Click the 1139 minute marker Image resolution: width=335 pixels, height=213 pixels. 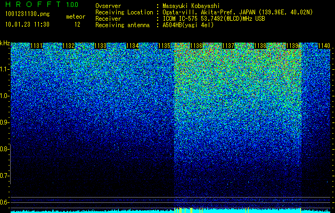click(292, 46)
